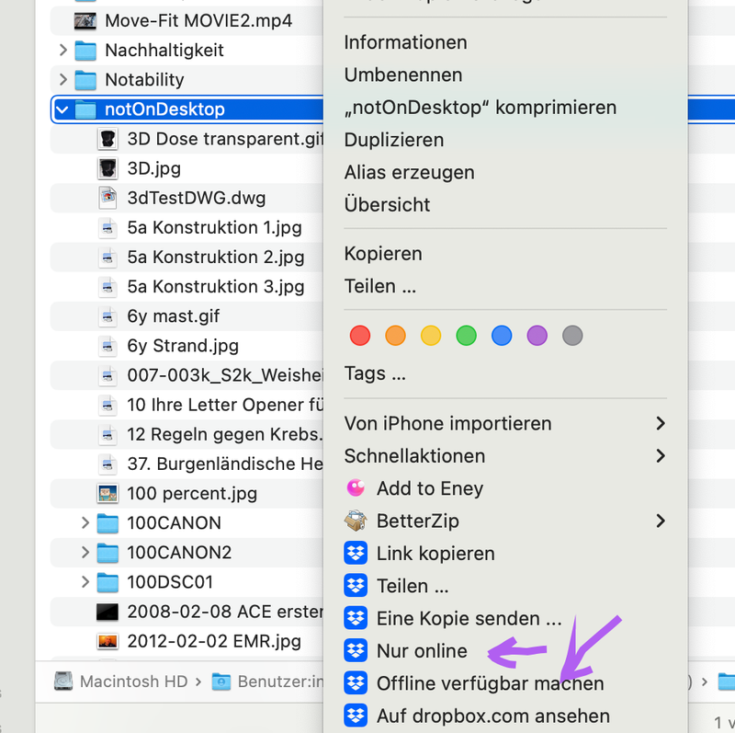This screenshot has width=735, height=733.
Task: Open Auf dropbox.com ansehen
Action: point(493,716)
